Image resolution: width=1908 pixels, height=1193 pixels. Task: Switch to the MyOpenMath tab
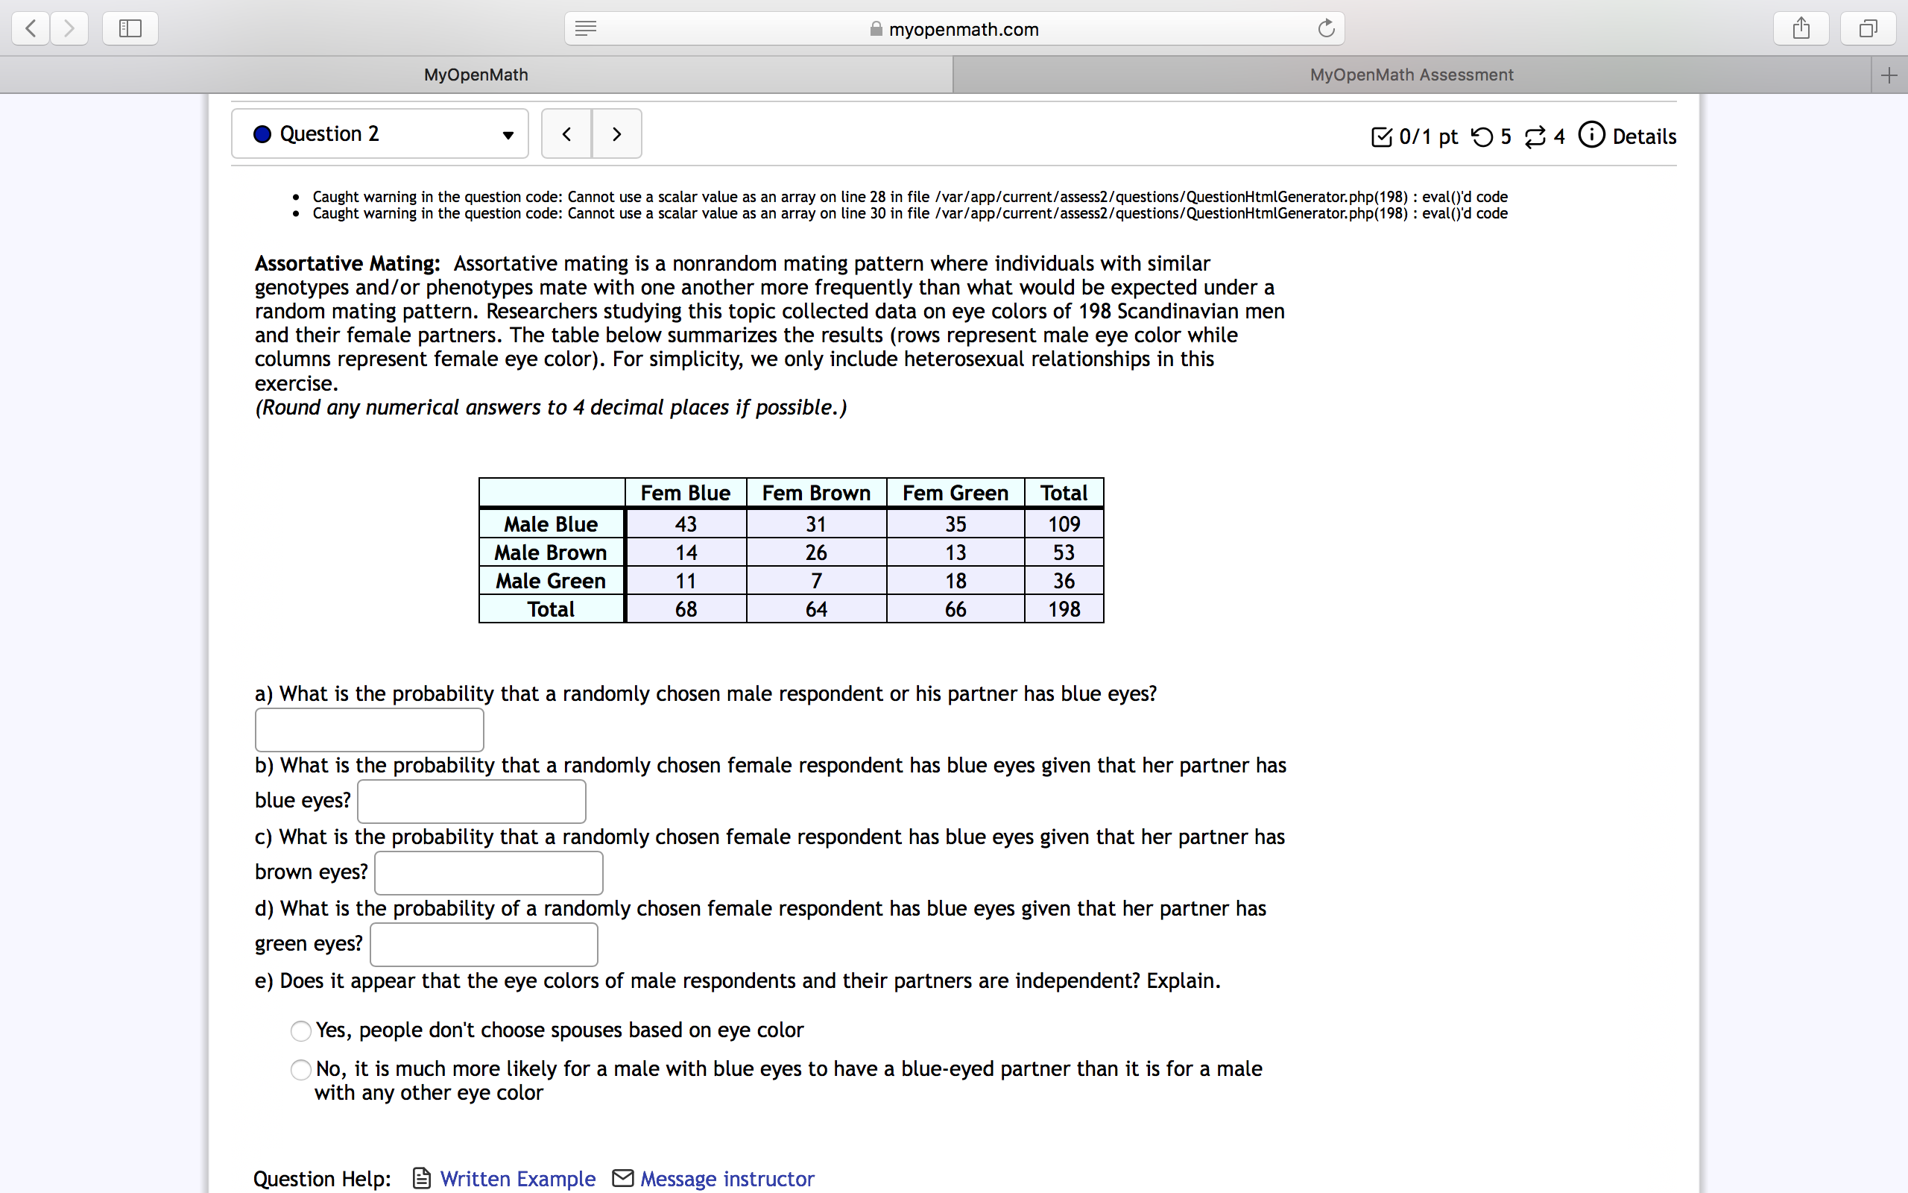pos(476,75)
